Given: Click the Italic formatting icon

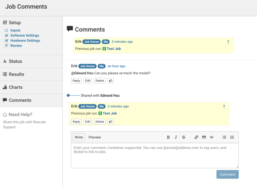Looking at the screenshot, I should pyautogui.click(x=176, y=137).
